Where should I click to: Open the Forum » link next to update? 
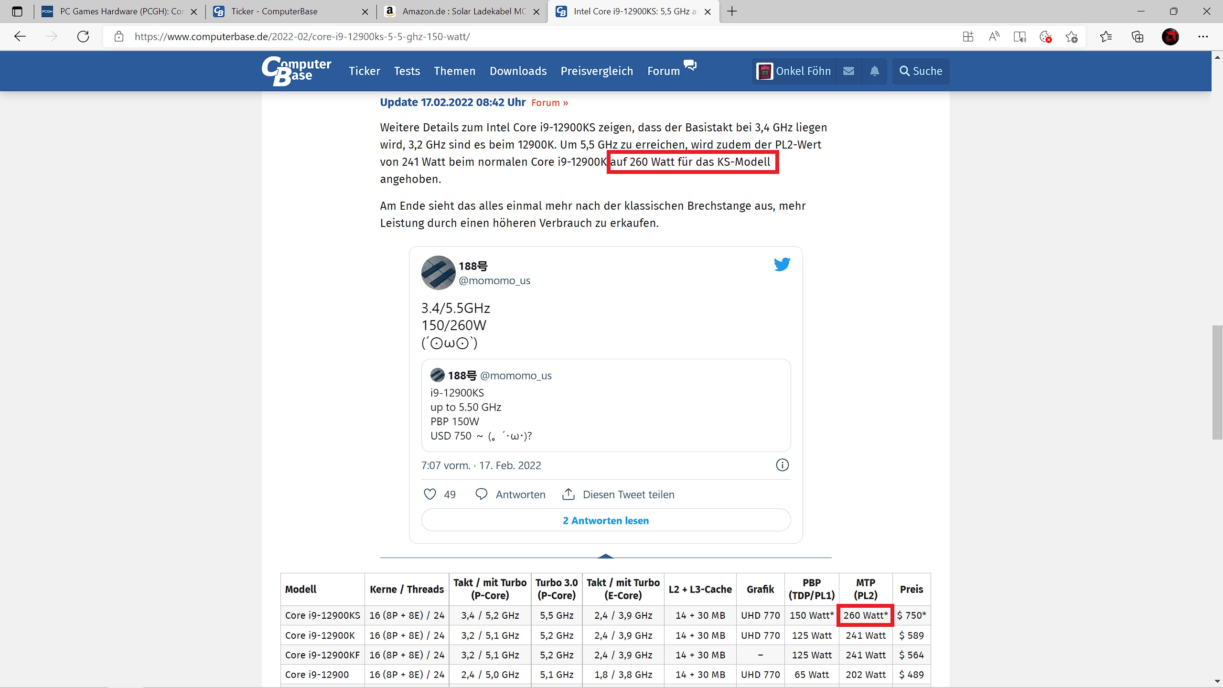pos(549,103)
